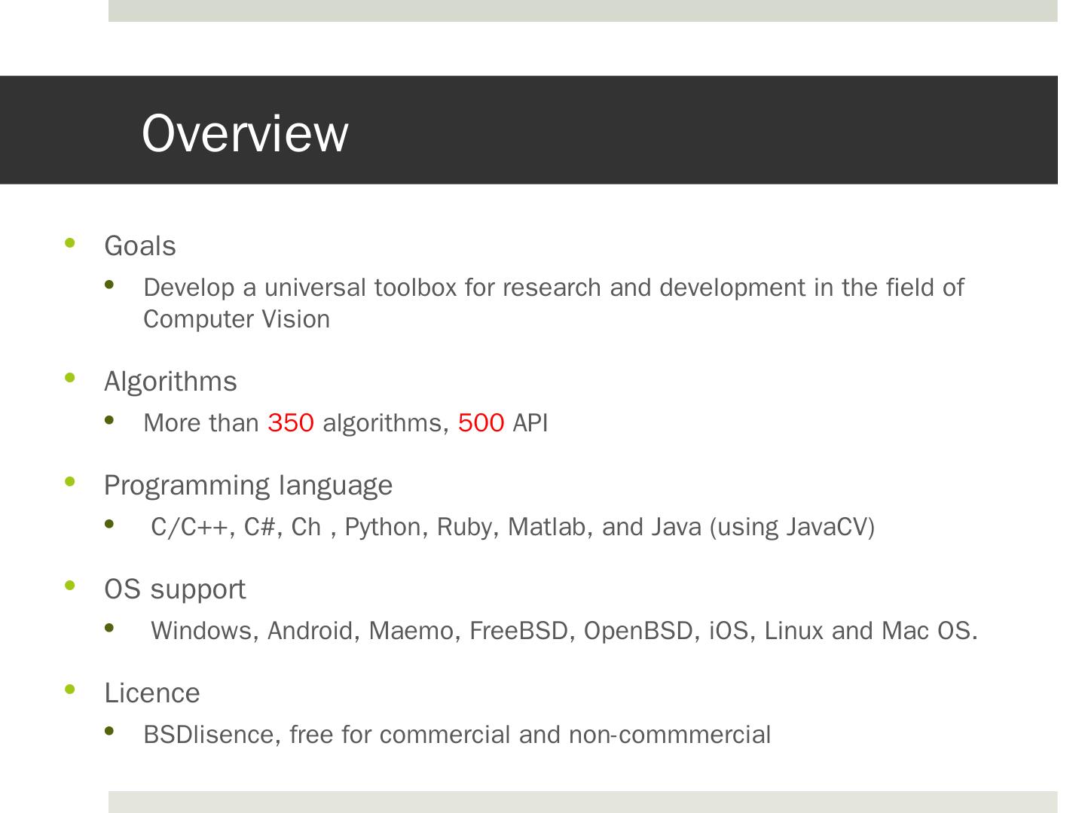
Task: Click the green bullet beside Goals
Action: [x=70, y=242]
